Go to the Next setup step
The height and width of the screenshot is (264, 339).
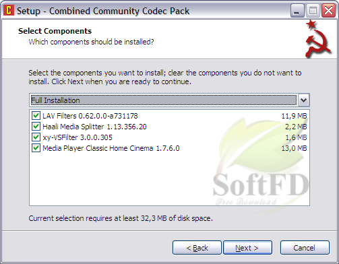(x=247, y=248)
